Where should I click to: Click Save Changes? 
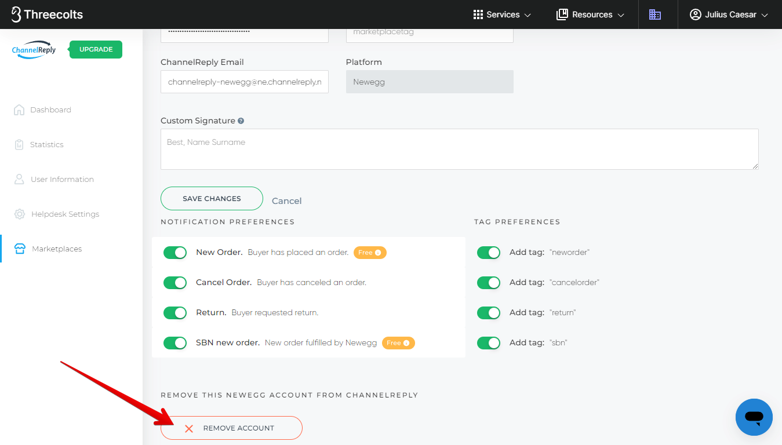point(212,198)
